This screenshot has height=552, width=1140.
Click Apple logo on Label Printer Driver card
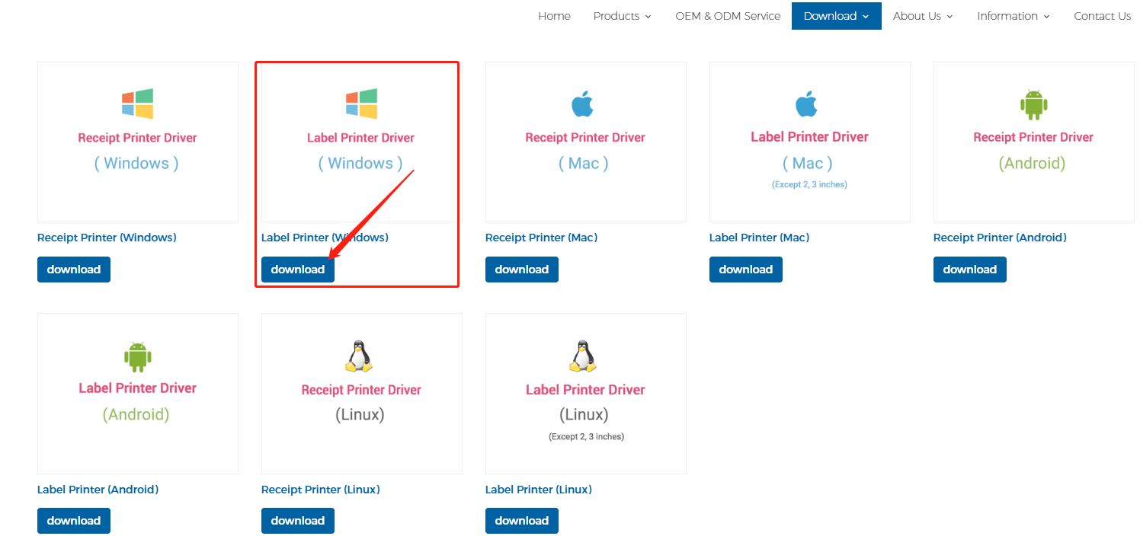tap(807, 104)
